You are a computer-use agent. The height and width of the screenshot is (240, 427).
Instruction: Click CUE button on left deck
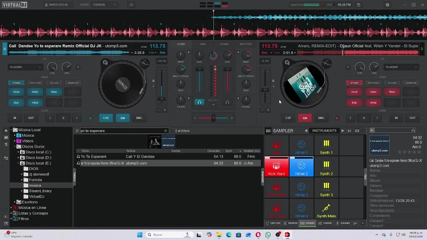(106, 118)
